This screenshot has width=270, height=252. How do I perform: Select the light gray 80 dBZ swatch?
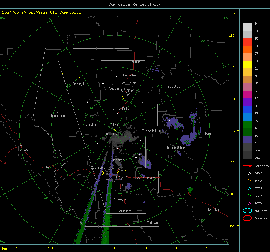[x=247, y=27]
